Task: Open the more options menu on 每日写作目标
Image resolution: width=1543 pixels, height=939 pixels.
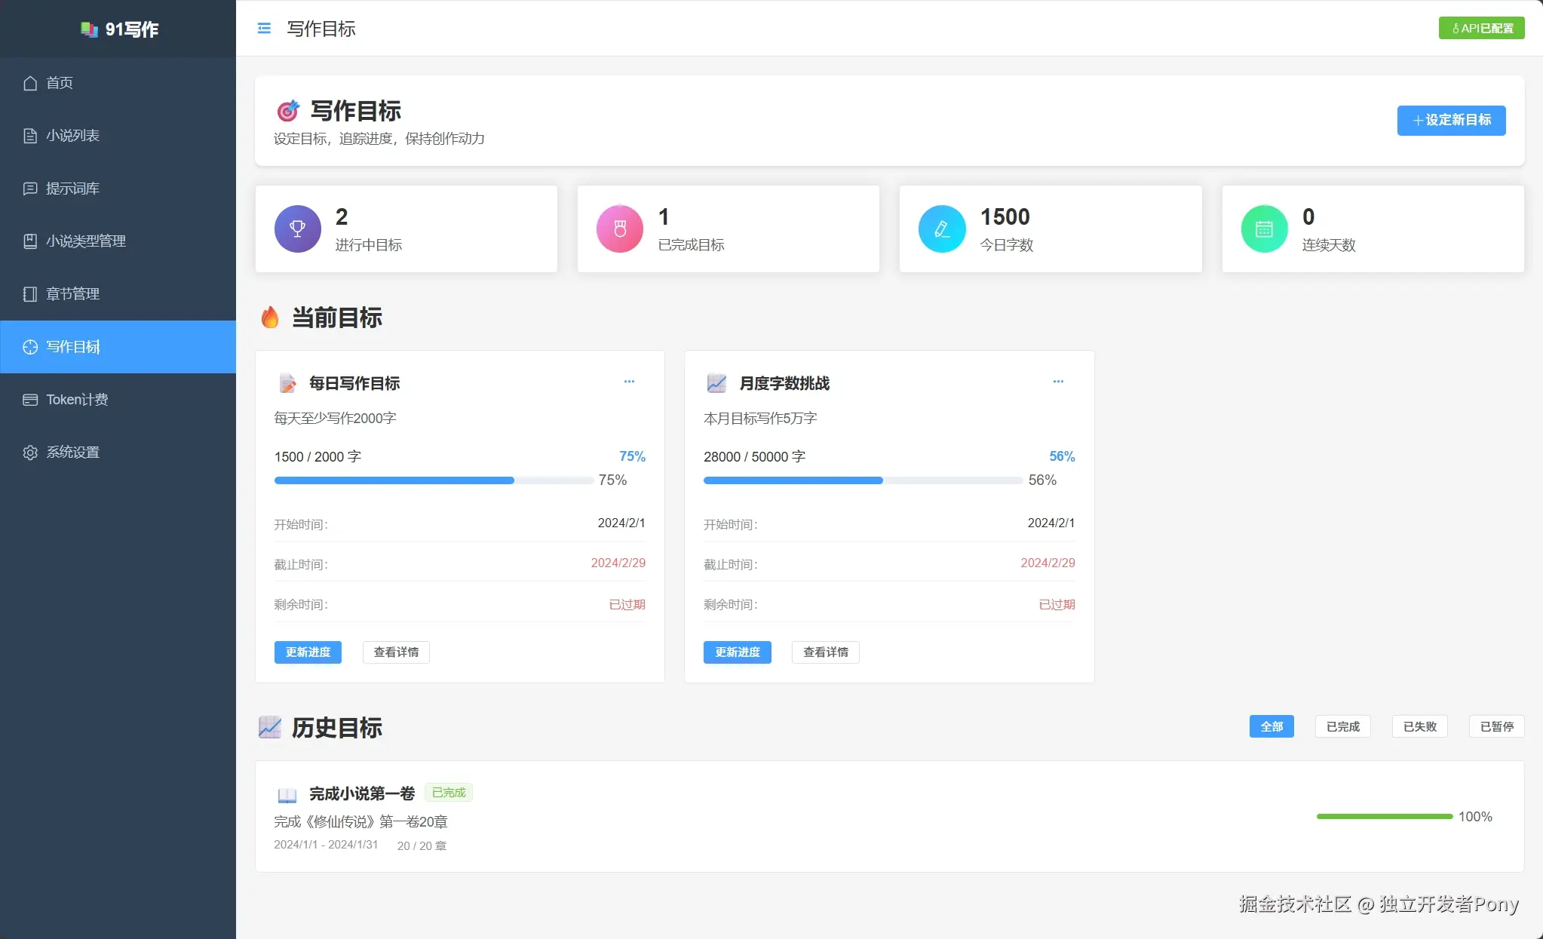Action: [x=630, y=382]
